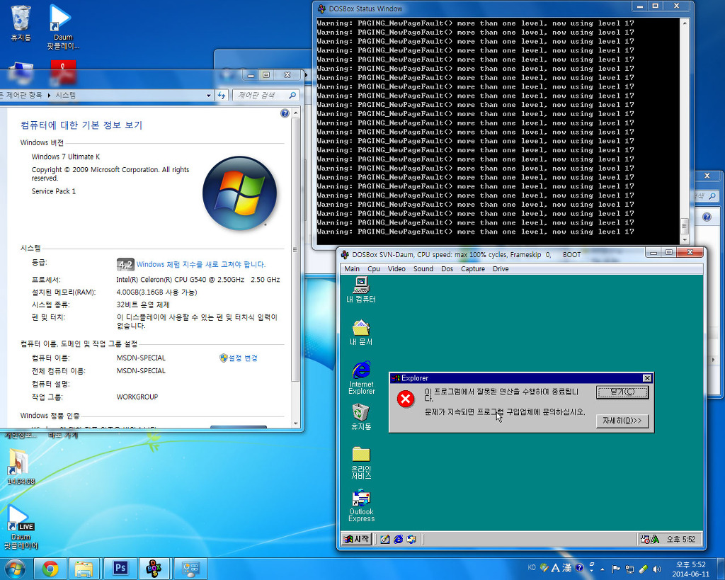Open the Capture menu in DOSBox
Viewport: 725px width, 580px height.
click(x=472, y=269)
